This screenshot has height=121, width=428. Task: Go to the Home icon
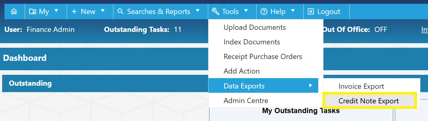tap(14, 12)
